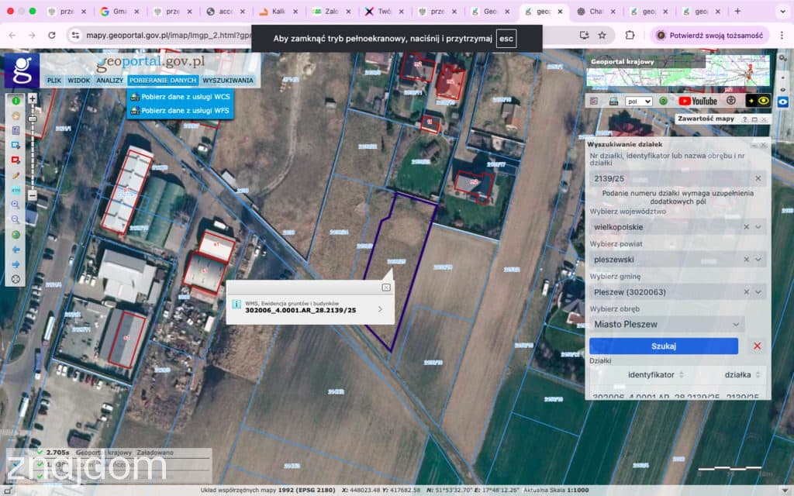Click the Geoportal krajowy overview minimap
The width and height of the screenshot is (794, 496).
pyautogui.click(x=678, y=71)
